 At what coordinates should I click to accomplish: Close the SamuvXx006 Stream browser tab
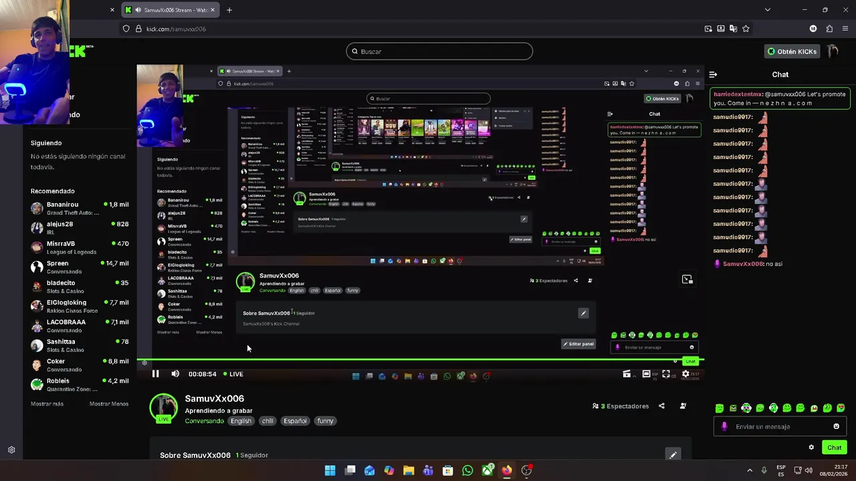[x=213, y=10]
